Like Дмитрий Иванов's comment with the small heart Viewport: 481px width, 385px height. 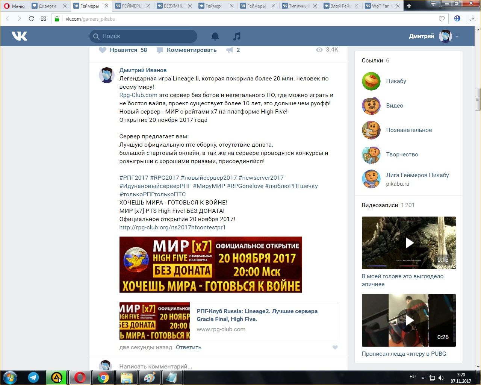click(335, 347)
